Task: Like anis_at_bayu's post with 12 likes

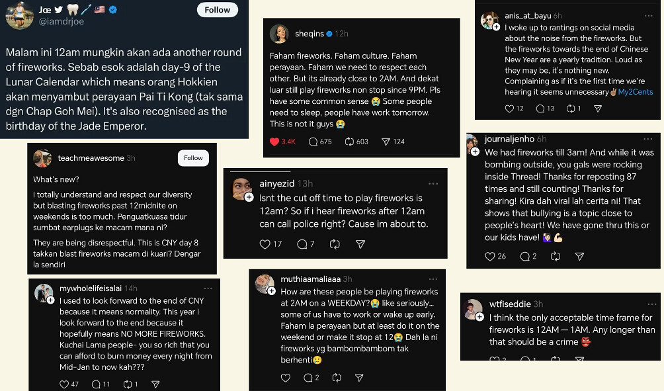Action: [x=509, y=109]
